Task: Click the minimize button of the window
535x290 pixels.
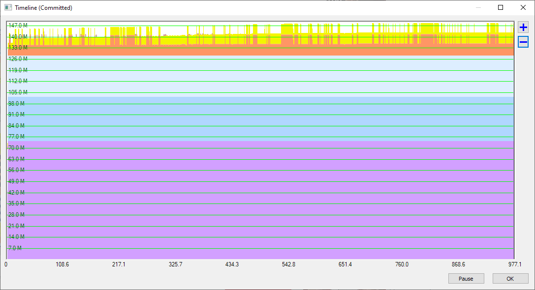Action: 478,7
